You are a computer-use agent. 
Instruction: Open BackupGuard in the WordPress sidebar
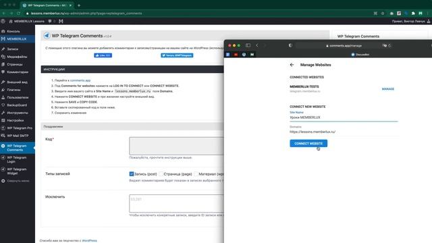[17, 105]
